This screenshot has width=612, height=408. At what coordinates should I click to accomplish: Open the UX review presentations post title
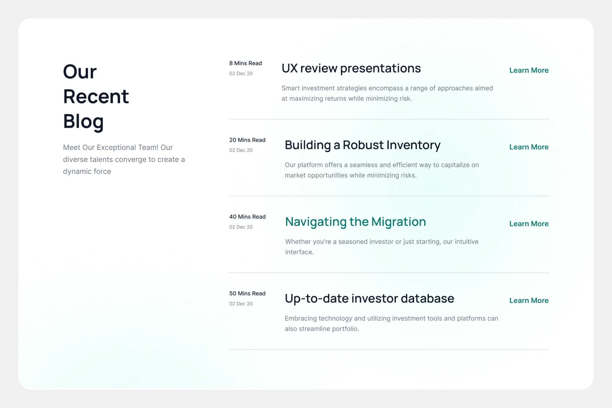(x=351, y=68)
